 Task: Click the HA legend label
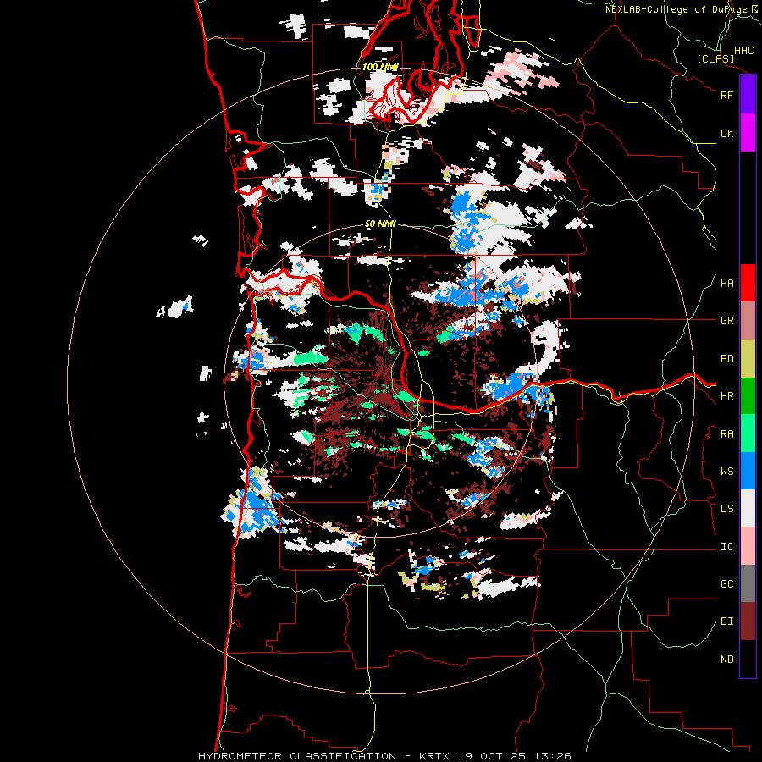[727, 284]
